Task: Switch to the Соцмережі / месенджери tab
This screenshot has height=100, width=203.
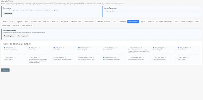Action: point(164,22)
